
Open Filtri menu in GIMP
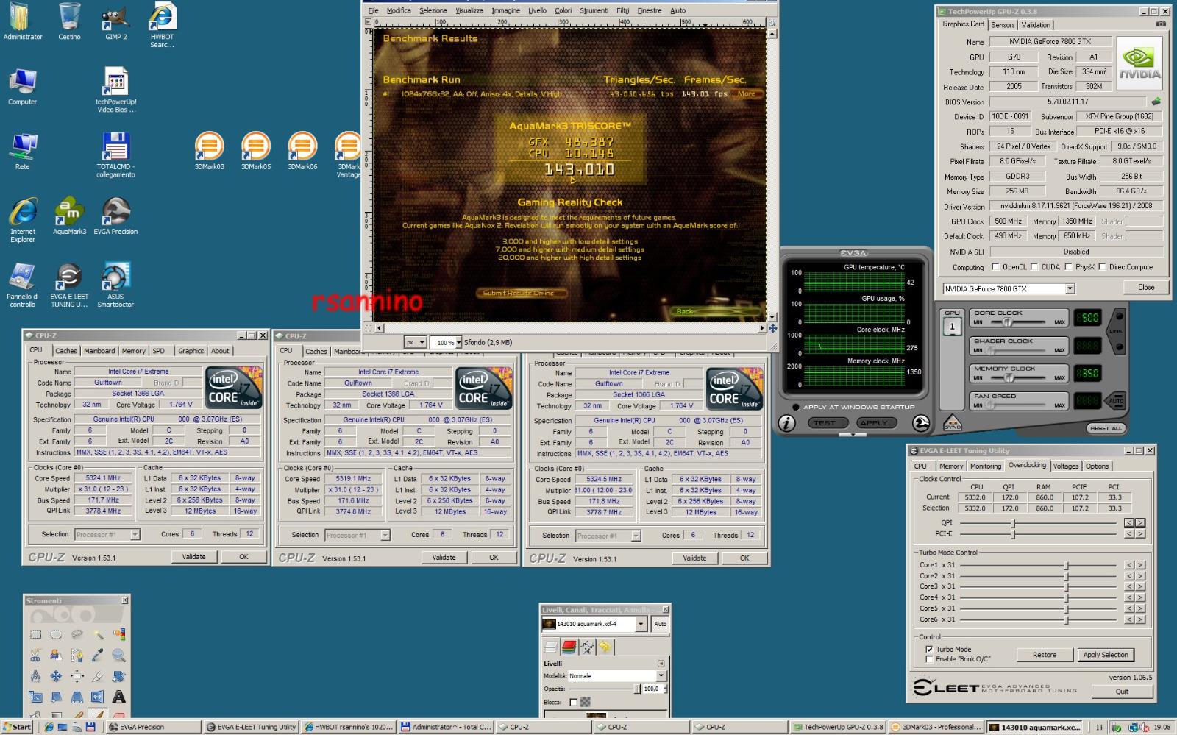pos(623,10)
